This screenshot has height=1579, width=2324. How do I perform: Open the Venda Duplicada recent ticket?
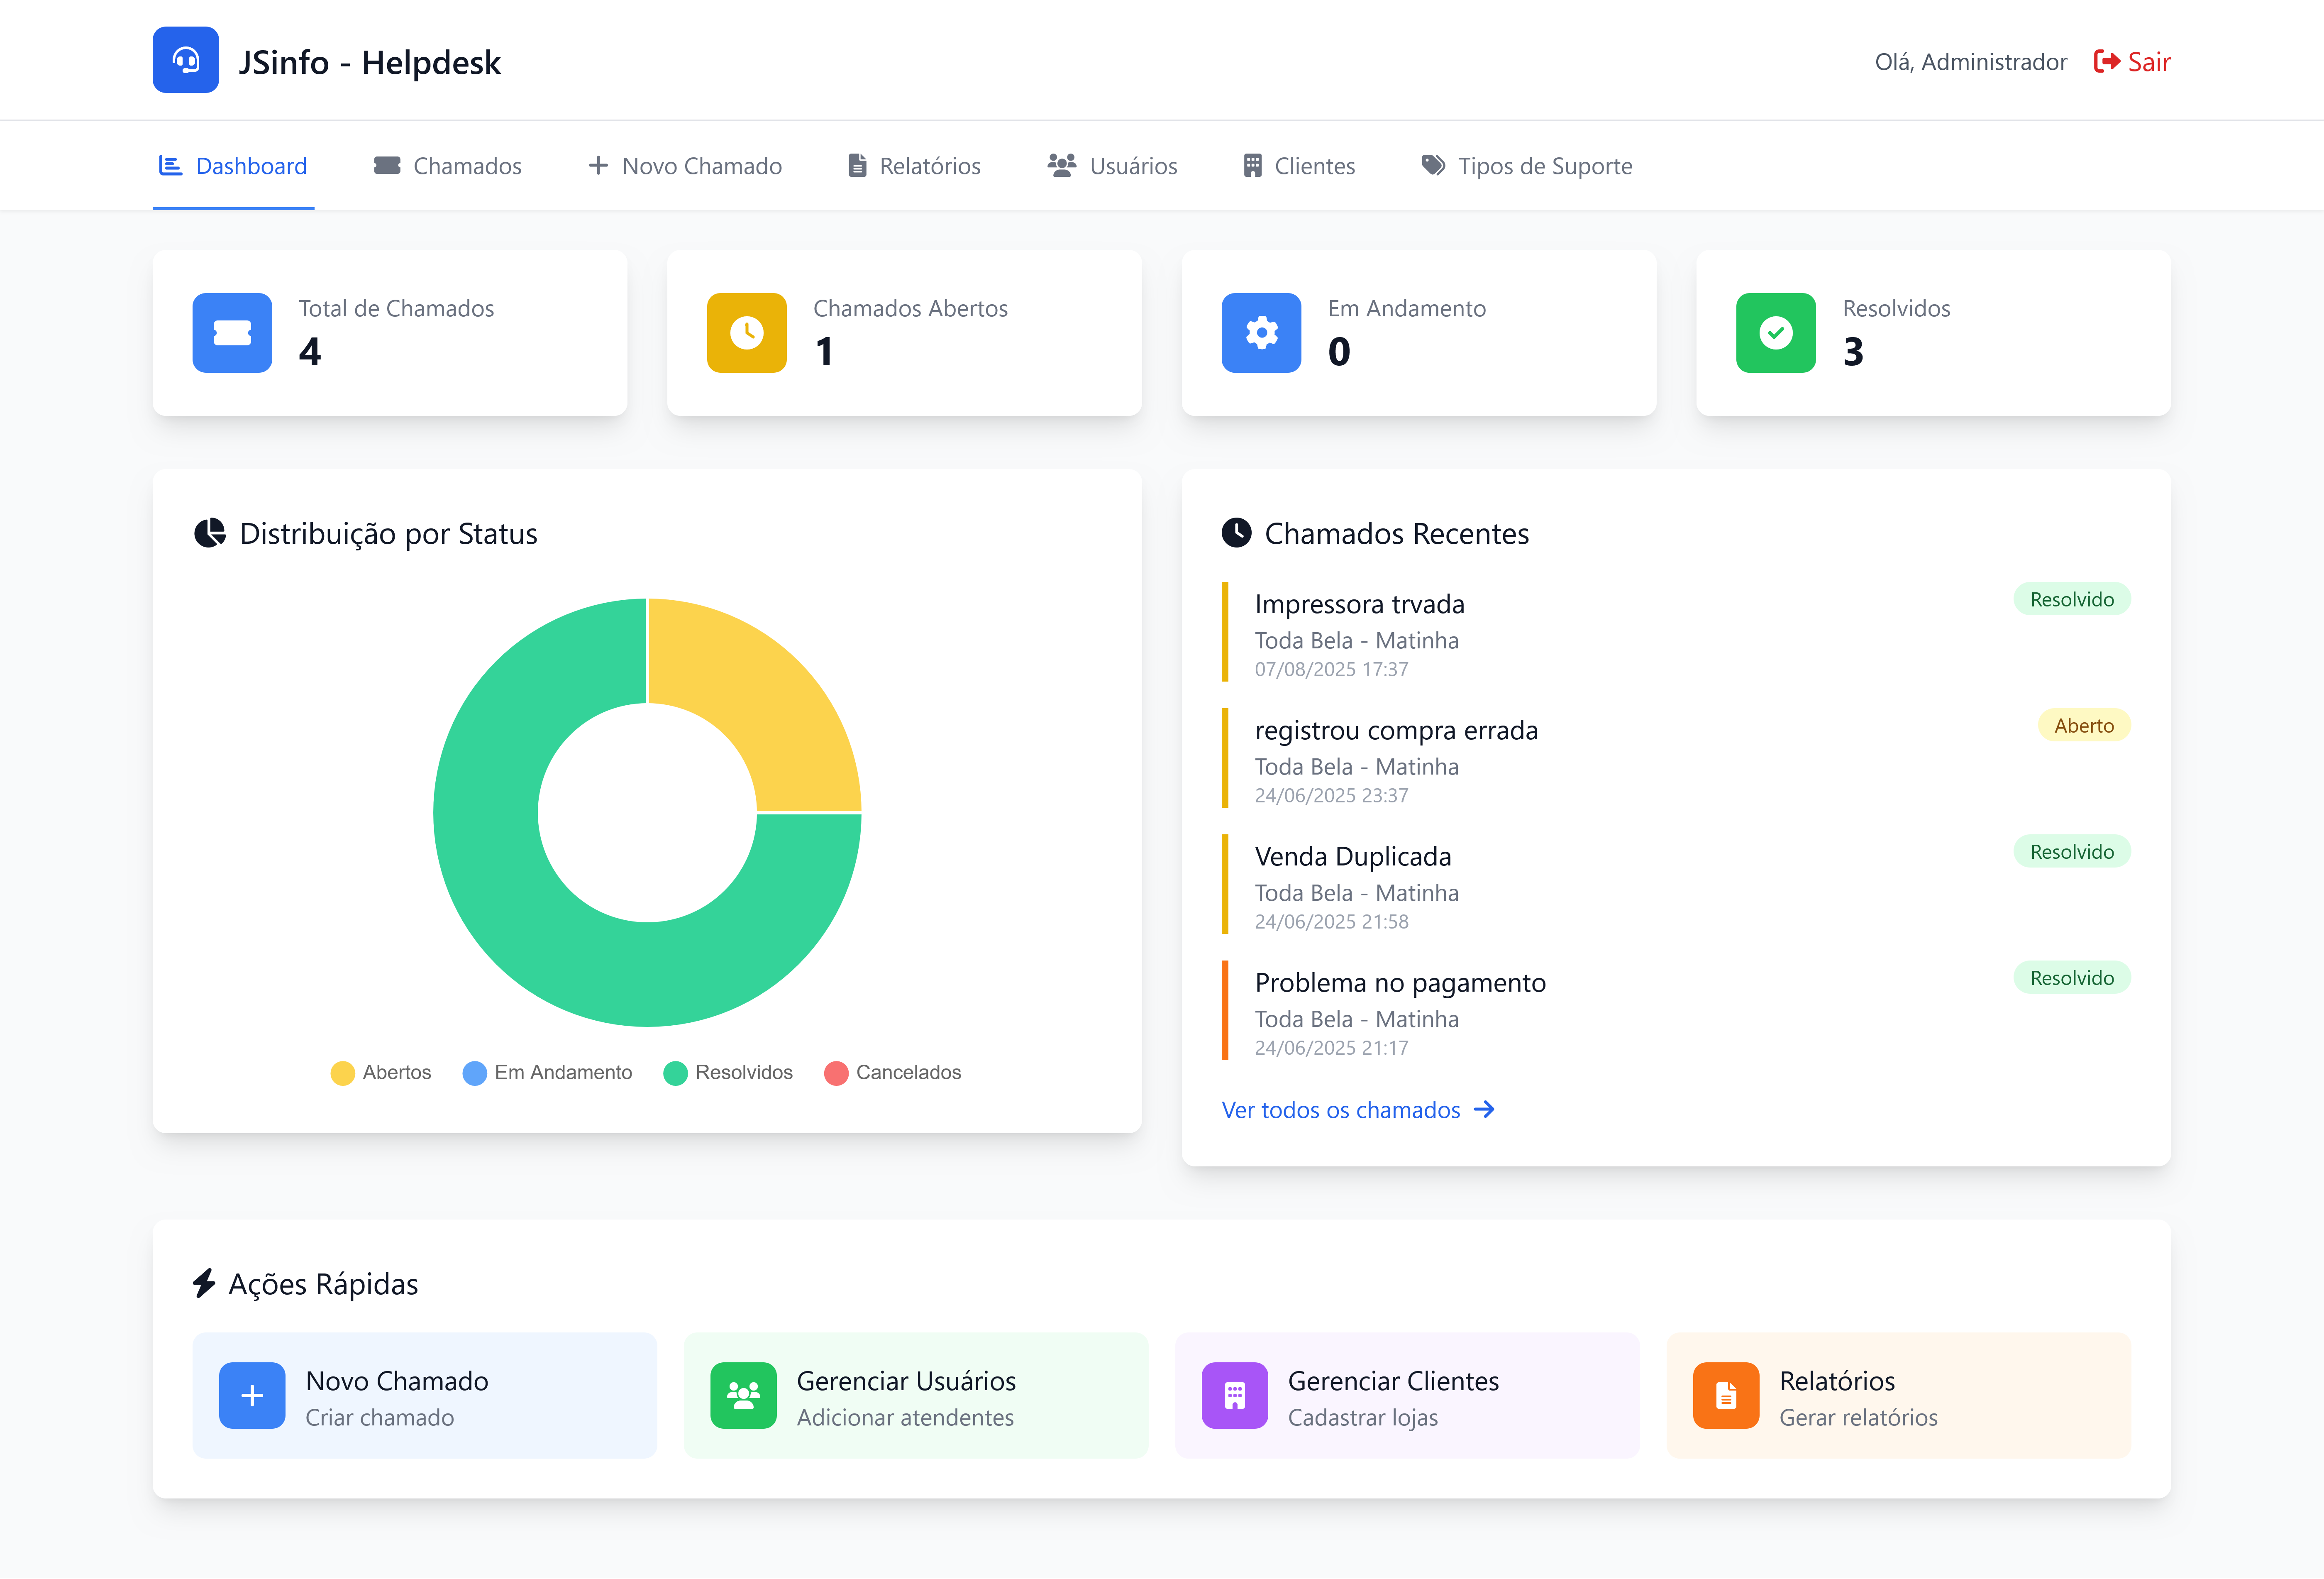pos(1676,884)
